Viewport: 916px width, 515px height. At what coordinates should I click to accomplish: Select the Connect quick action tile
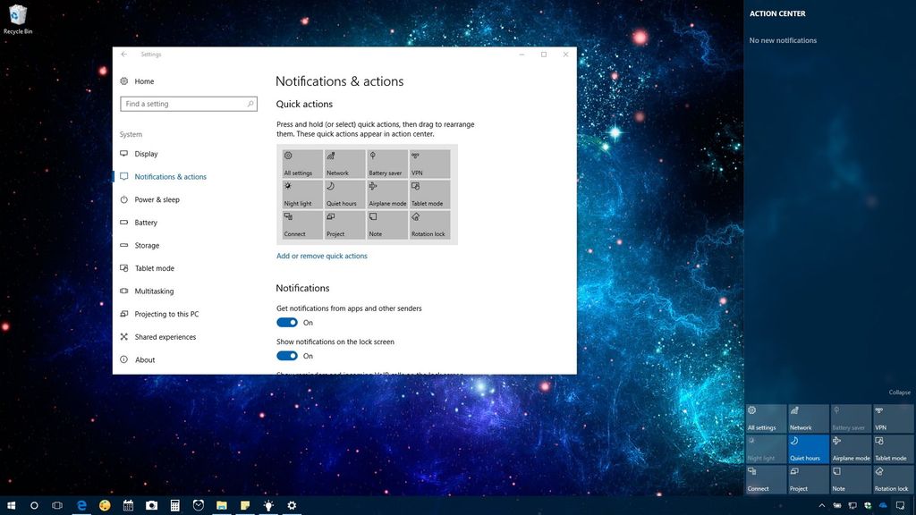(301, 224)
